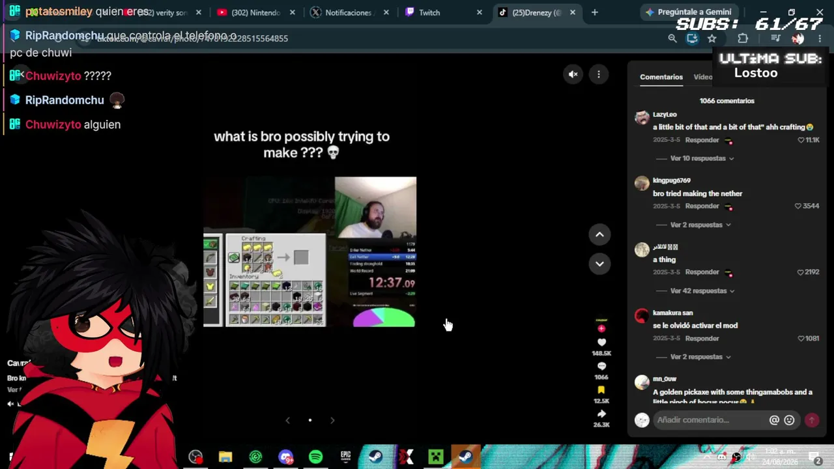The width and height of the screenshot is (834, 469).
Task: Open LazyLeo's profile avatar
Action: coord(642,118)
